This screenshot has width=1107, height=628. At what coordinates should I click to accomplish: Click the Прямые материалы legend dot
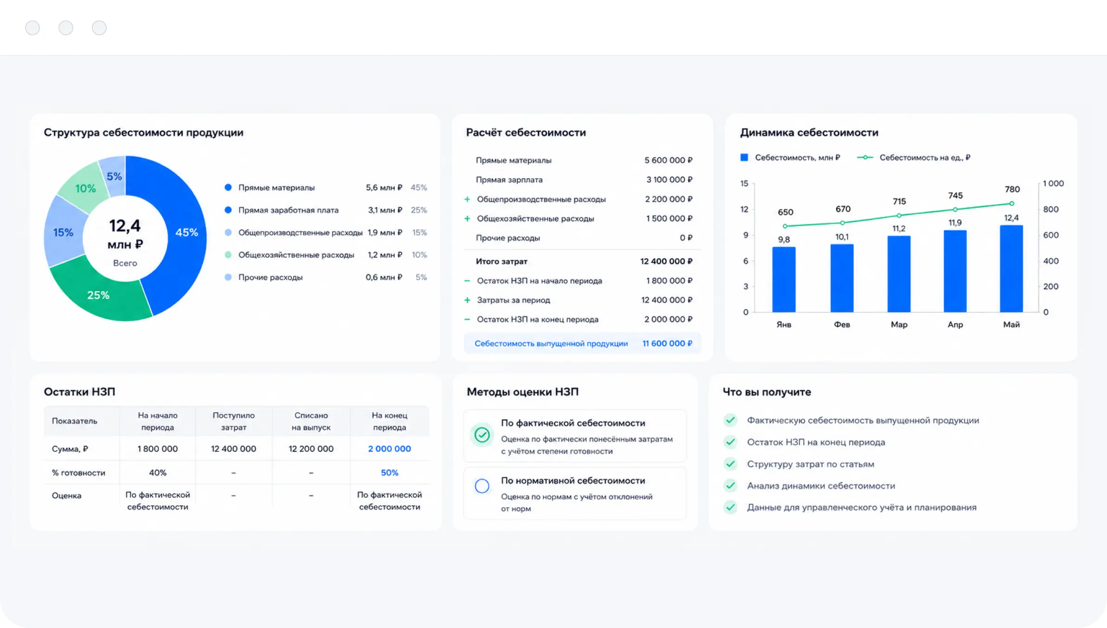(228, 187)
